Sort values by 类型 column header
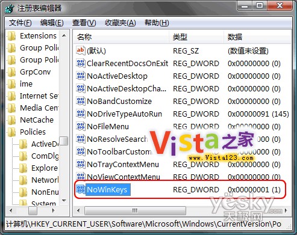This screenshot has height=235, width=297. click(196, 37)
